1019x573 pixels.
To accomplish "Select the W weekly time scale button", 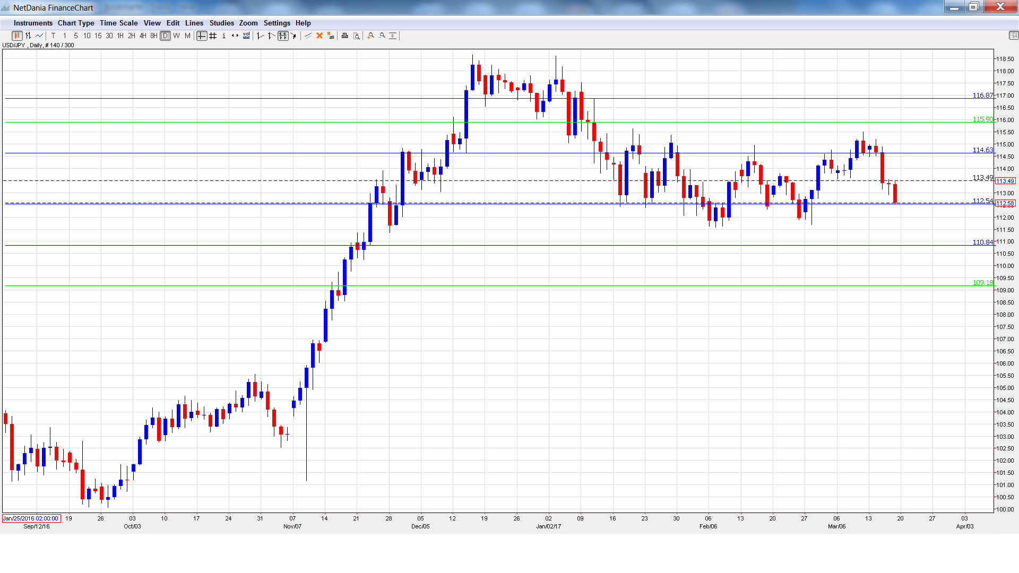I will (176, 36).
